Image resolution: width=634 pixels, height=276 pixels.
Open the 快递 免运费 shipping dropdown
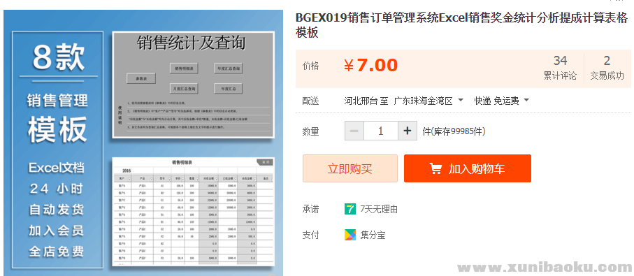coord(501,101)
